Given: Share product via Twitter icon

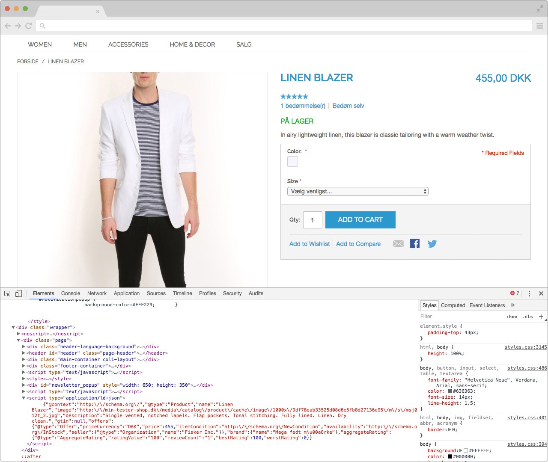Looking at the screenshot, I should (x=432, y=244).
